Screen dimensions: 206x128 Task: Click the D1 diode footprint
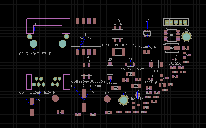point(156,64)
